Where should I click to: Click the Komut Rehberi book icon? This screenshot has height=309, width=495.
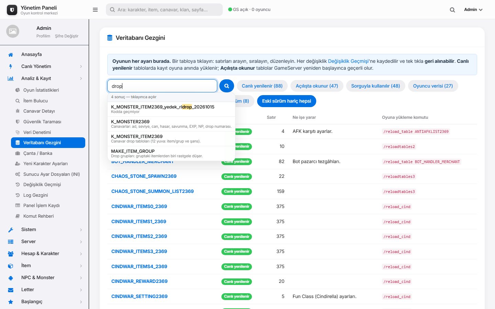[18, 216]
